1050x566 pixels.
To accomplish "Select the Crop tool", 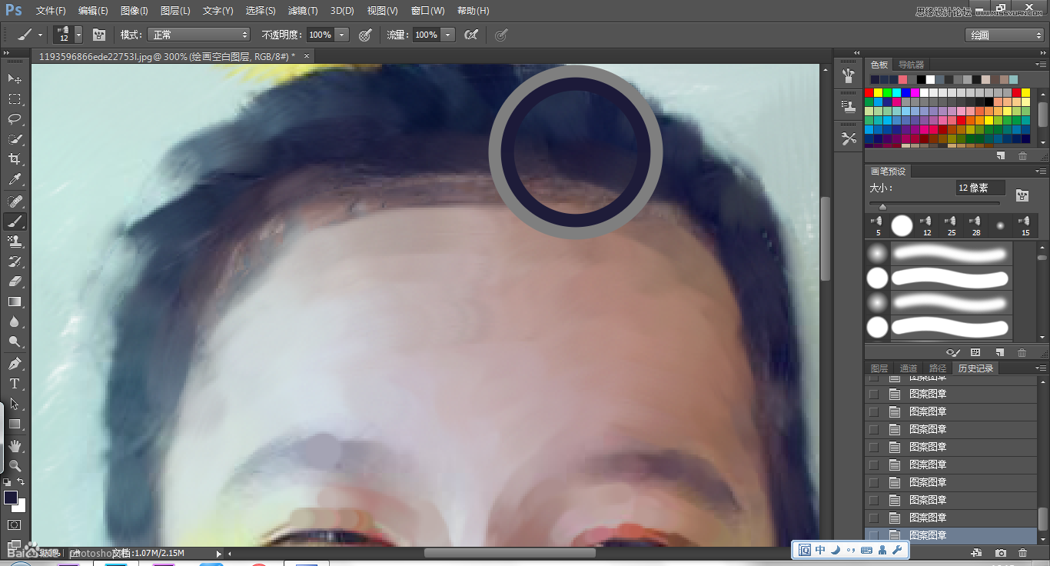I will coord(15,159).
